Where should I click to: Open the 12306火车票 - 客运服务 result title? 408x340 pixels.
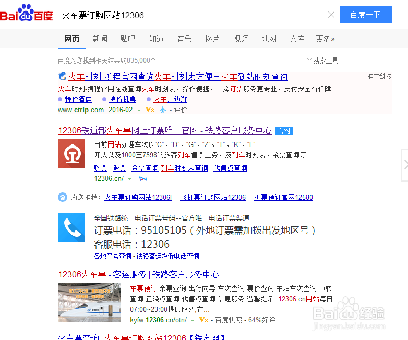coord(138,274)
